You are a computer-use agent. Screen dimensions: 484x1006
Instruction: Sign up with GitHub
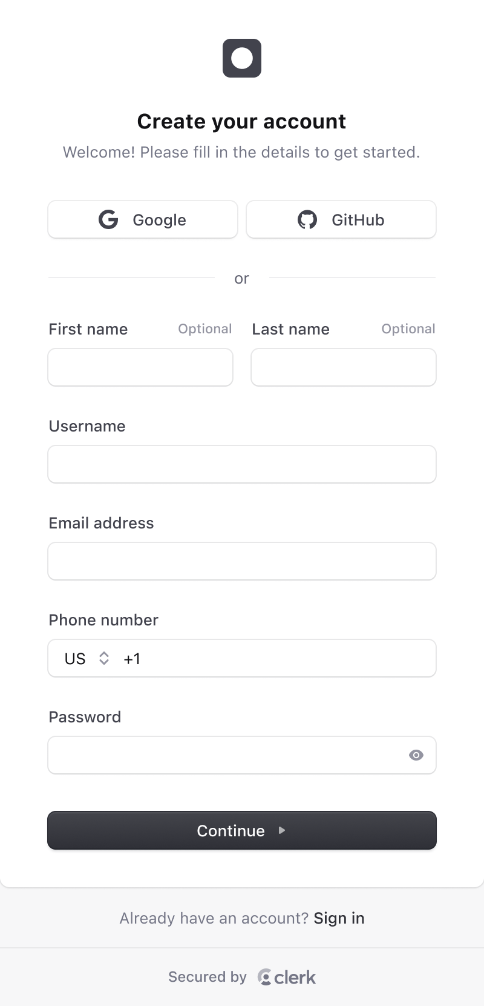(x=341, y=219)
